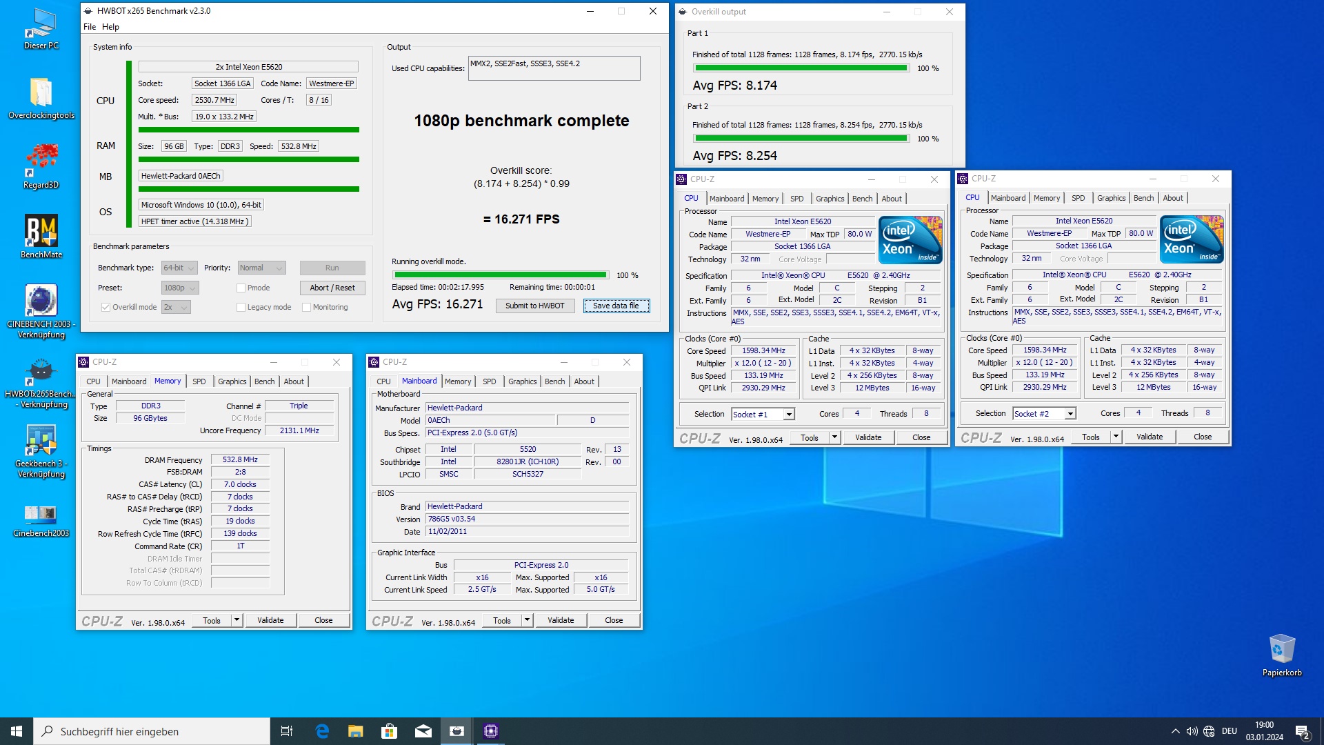Enable the Monitoring checkbox

pos(306,307)
